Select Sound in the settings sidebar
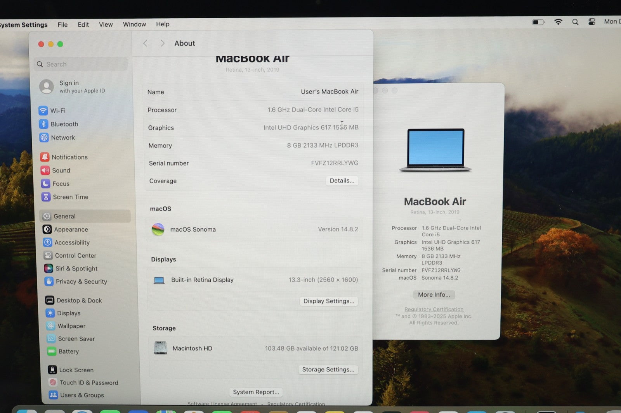 (x=61, y=170)
